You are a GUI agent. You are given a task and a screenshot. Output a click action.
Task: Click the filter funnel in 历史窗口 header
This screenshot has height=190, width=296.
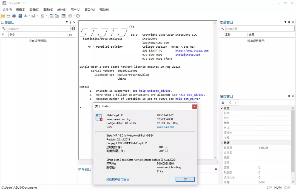[67, 22]
